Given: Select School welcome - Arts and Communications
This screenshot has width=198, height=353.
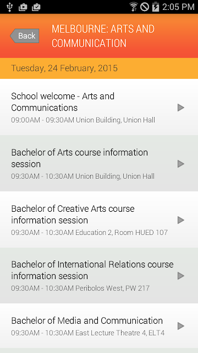Looking at the screenshot, I should click(x=99, y=107).
